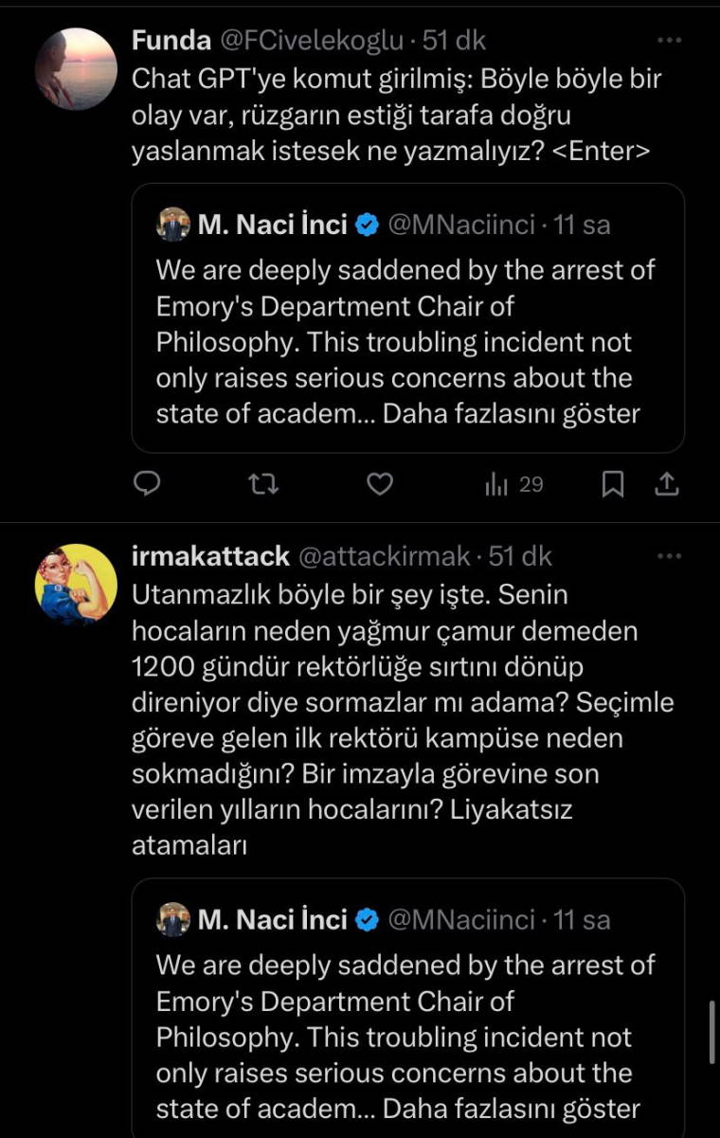
Task: Tap M. Naci İnci avatar in second quote
Action: 173,920
